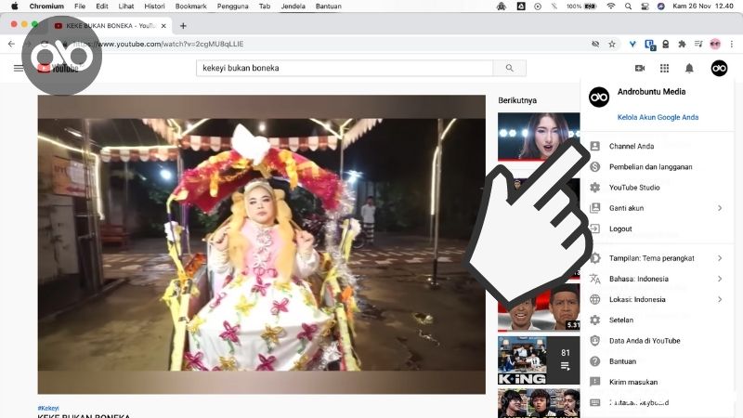Click the Lokasi globe icon
The image size is (743, 418).
(x=594, y=299)
